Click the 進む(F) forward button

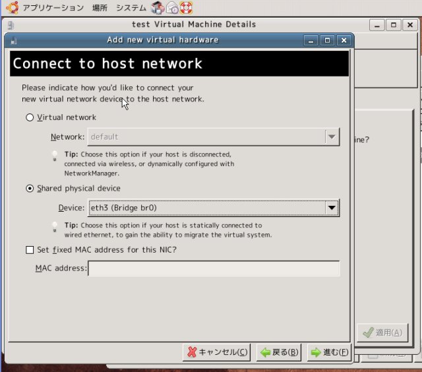(329, 352)
